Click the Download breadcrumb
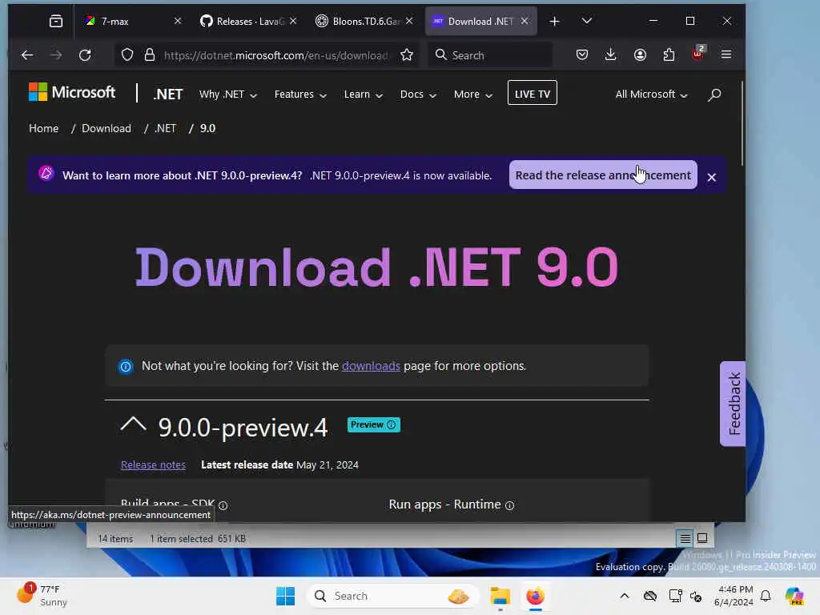The image size is (820, 615). 107,129
